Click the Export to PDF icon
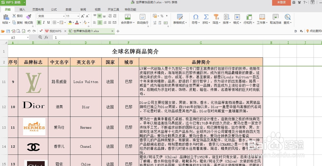This screenshot has height=166, width=322. [13, 31]
